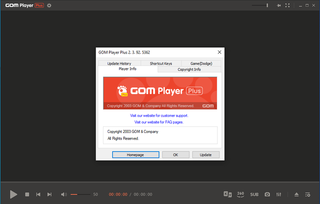
Task: Skip to the previous track
Action: point(38,194)
